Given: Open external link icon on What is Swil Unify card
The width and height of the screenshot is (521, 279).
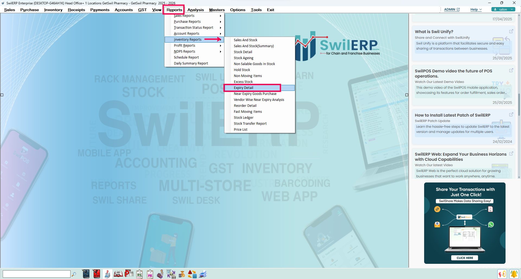Looking at the screenshot, I should (511, 31).
